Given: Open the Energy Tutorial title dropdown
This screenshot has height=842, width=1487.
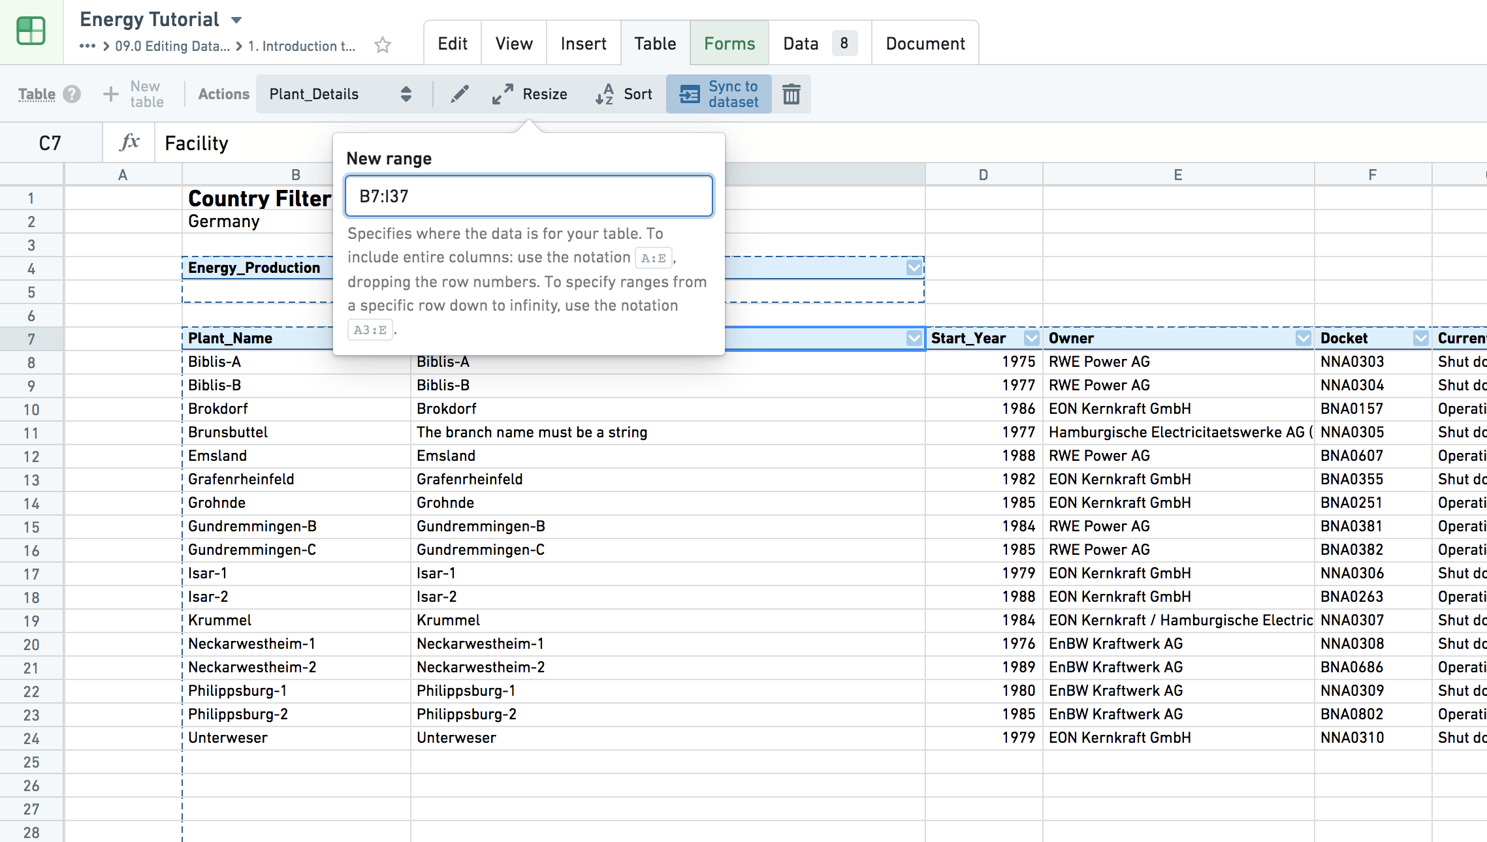Looking at the screenshot, I should coord(236,20).
